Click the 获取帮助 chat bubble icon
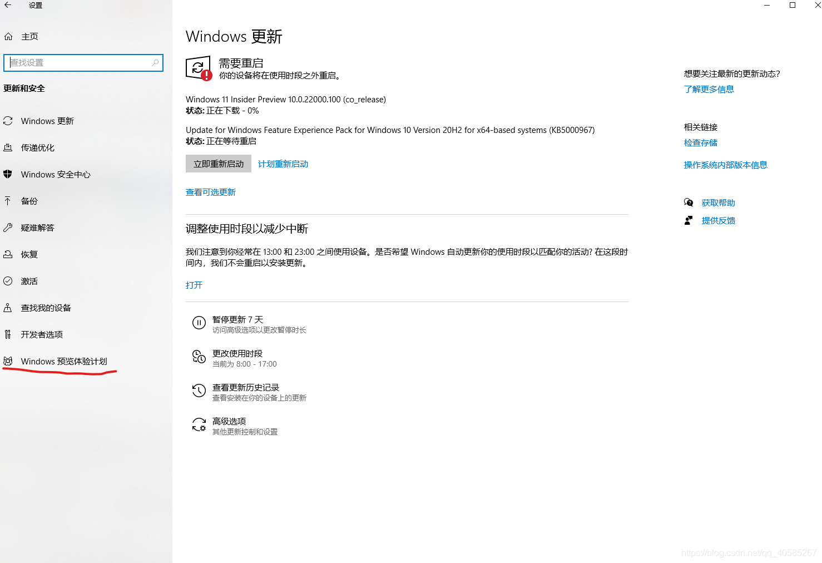 click(689, 203)
